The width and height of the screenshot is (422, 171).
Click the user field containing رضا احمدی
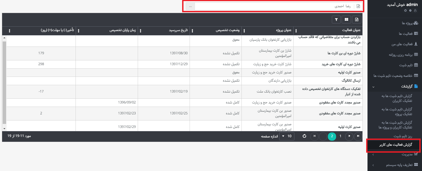(x=274, y=6)
